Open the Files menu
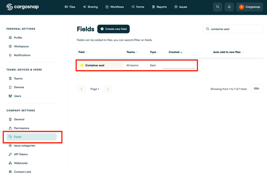 point(70,7)
